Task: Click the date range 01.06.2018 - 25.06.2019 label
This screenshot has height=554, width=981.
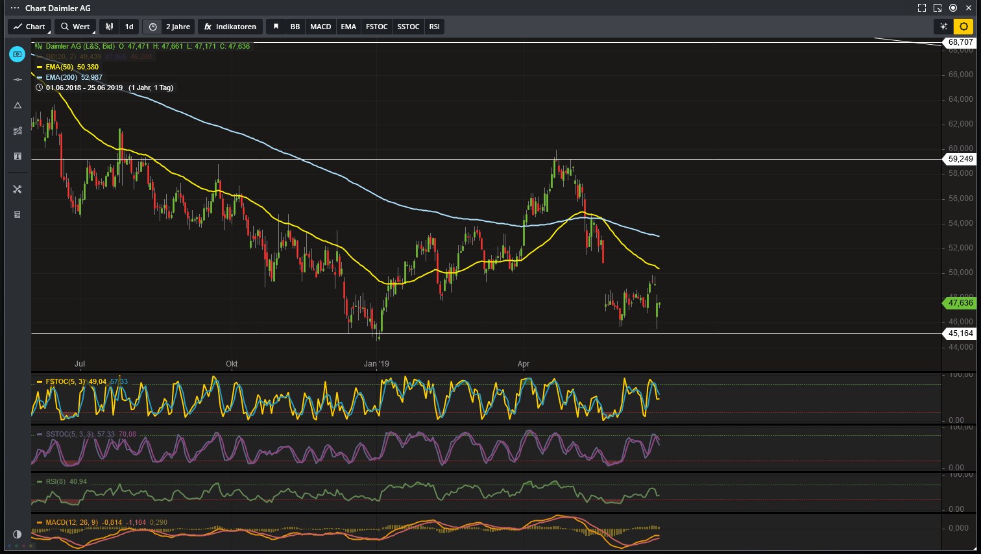Action: point(84,88)
